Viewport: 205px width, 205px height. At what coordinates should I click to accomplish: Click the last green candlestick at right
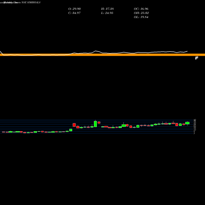pyautogui.click(x=187, y=123)
